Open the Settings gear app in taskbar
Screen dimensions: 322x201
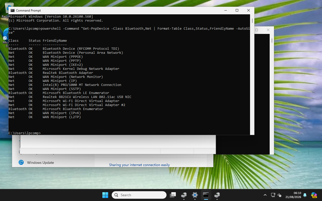[195, 195]
